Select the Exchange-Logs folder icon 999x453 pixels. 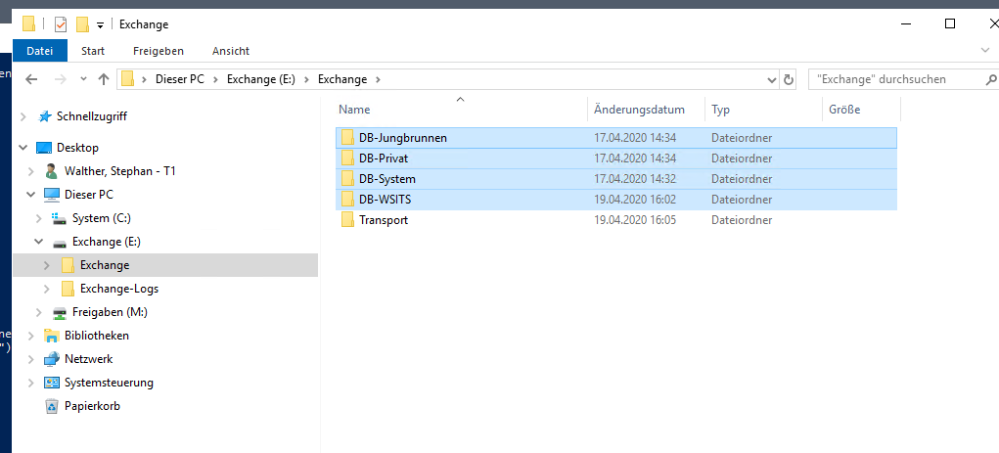[x=68, y=289]
